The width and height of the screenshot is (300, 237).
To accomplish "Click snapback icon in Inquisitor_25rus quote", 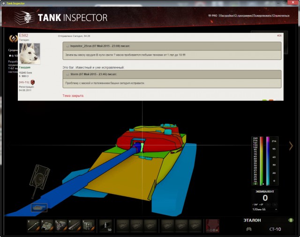I will point(67,46).
